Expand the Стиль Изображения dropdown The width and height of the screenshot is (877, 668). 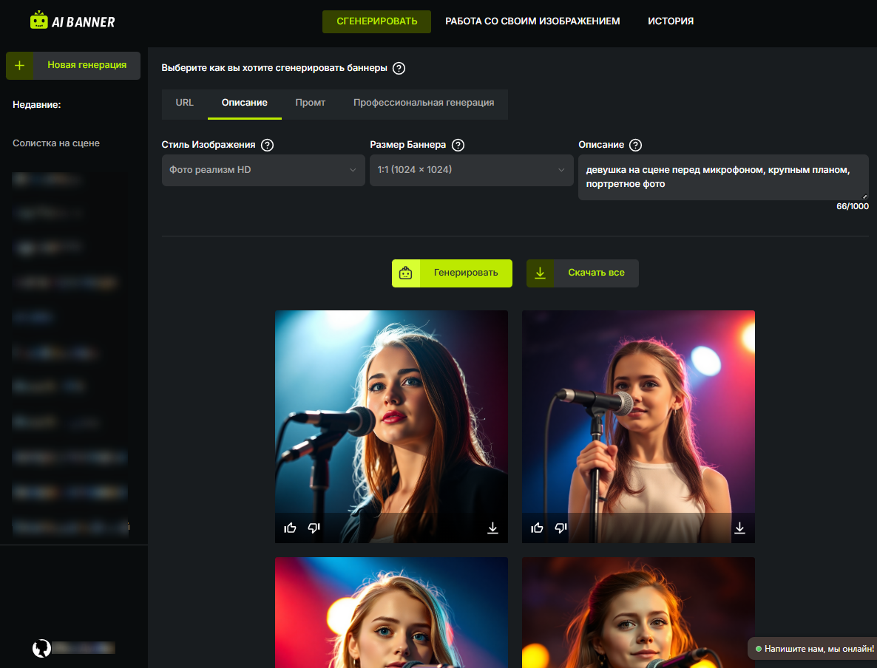pyautogui.click(x=263, y=170)
